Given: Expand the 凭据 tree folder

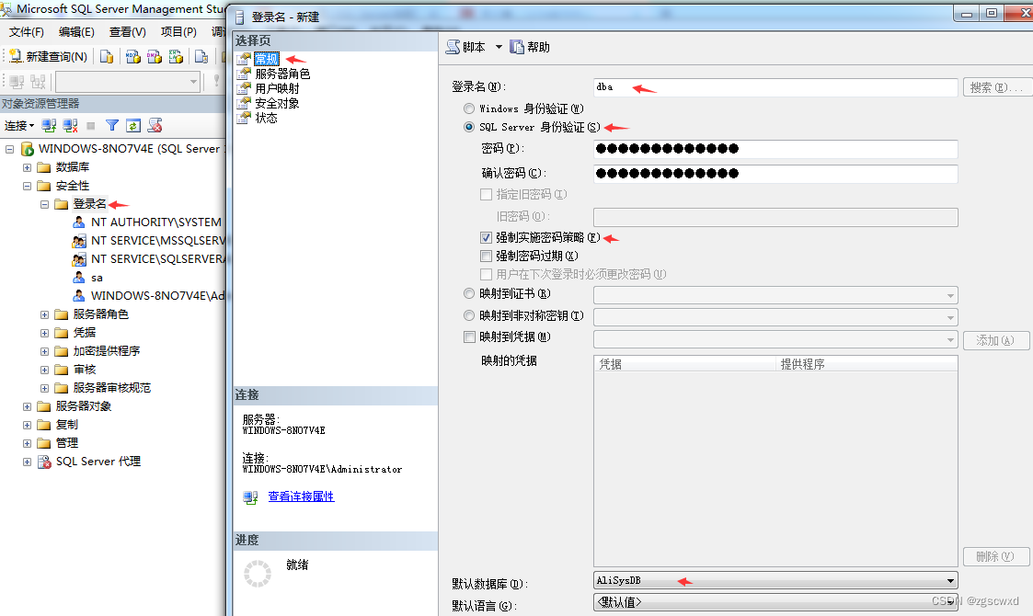Looking at the screenshot, I should (44, 334).
